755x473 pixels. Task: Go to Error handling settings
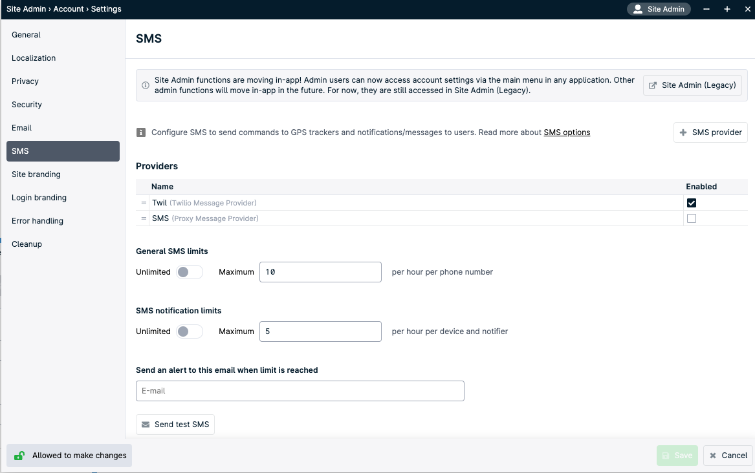tap(63, 220)
